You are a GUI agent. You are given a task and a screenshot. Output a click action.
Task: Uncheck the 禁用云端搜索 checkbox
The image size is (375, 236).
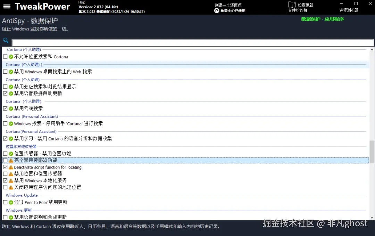click(5, 108)
